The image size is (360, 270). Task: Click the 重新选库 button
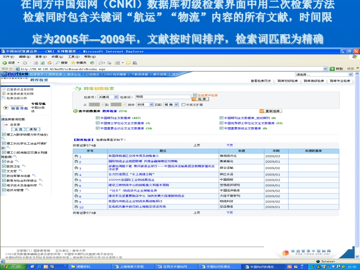click(x=271, y=111)
